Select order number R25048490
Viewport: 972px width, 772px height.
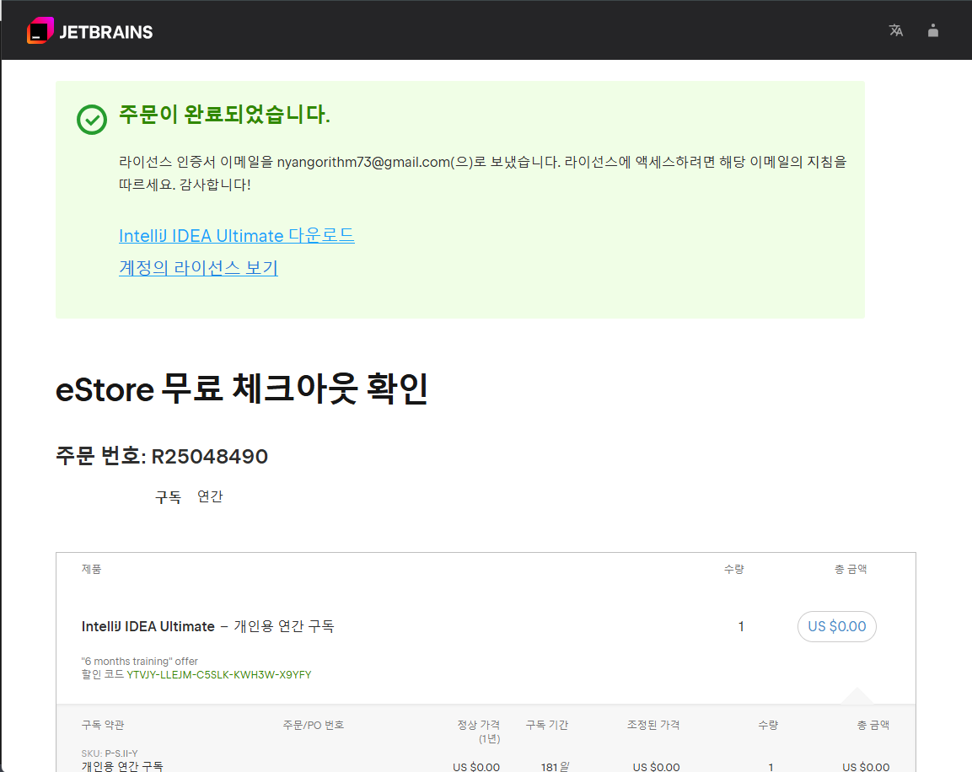pyautogui.click(x=210, y=457)
